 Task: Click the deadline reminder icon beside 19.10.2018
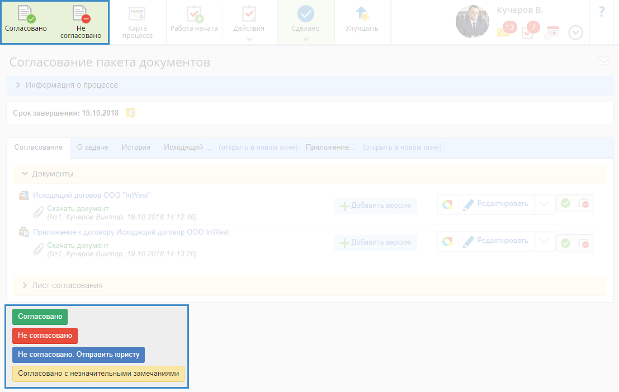[x=130, y=113]
